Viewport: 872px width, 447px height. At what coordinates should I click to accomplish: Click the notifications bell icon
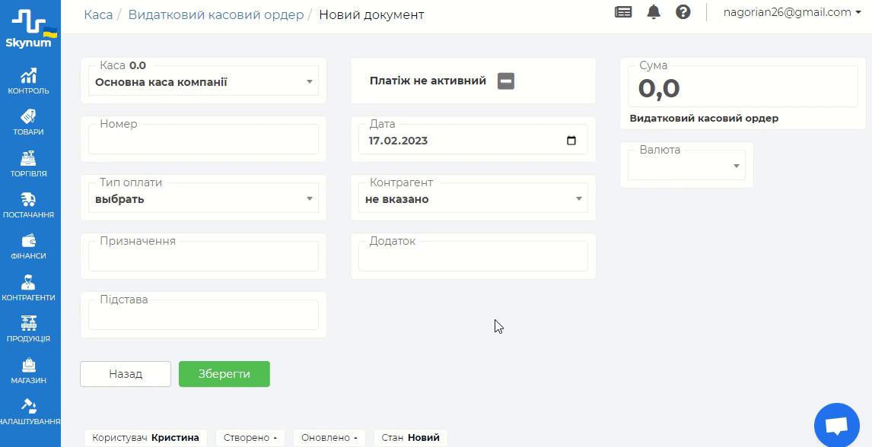click(654, 12)
